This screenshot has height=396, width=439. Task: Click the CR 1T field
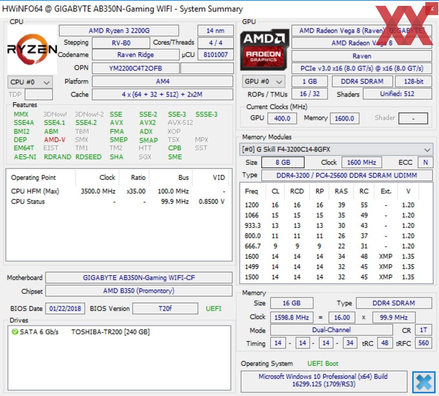[423, 330]
